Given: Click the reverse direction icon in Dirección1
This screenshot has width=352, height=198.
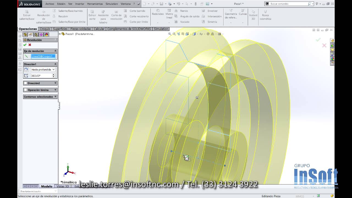Looking at the screenshot, I should 26,70.
